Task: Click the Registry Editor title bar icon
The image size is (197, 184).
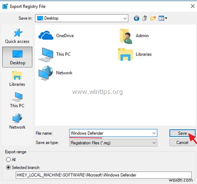Action: click(x=5, y=7)
